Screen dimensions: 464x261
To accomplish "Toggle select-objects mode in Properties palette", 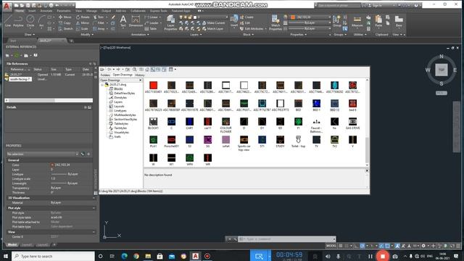I will [x=83, y=154].
